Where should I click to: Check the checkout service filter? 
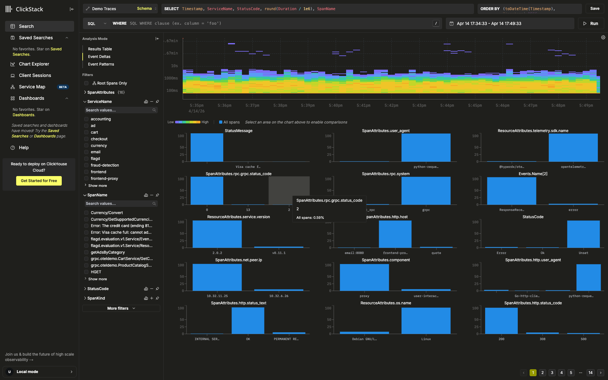(x=86, y=139)
